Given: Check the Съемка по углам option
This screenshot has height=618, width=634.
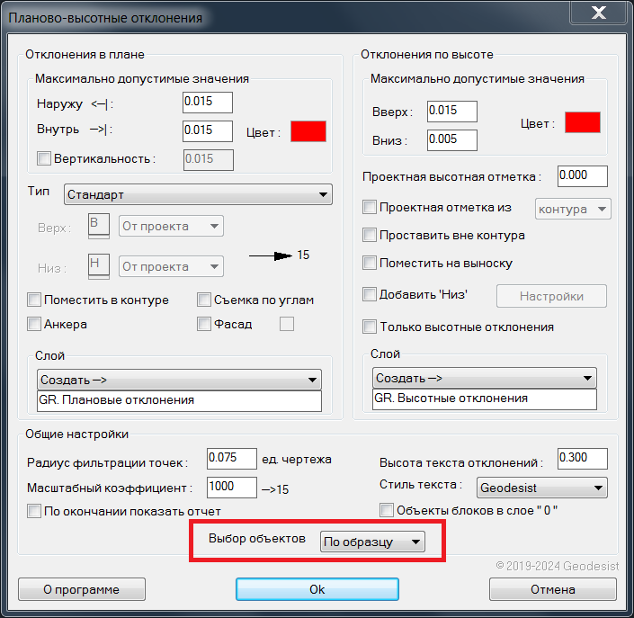Looking at the screenshot, I should click(x=204, y=300).
